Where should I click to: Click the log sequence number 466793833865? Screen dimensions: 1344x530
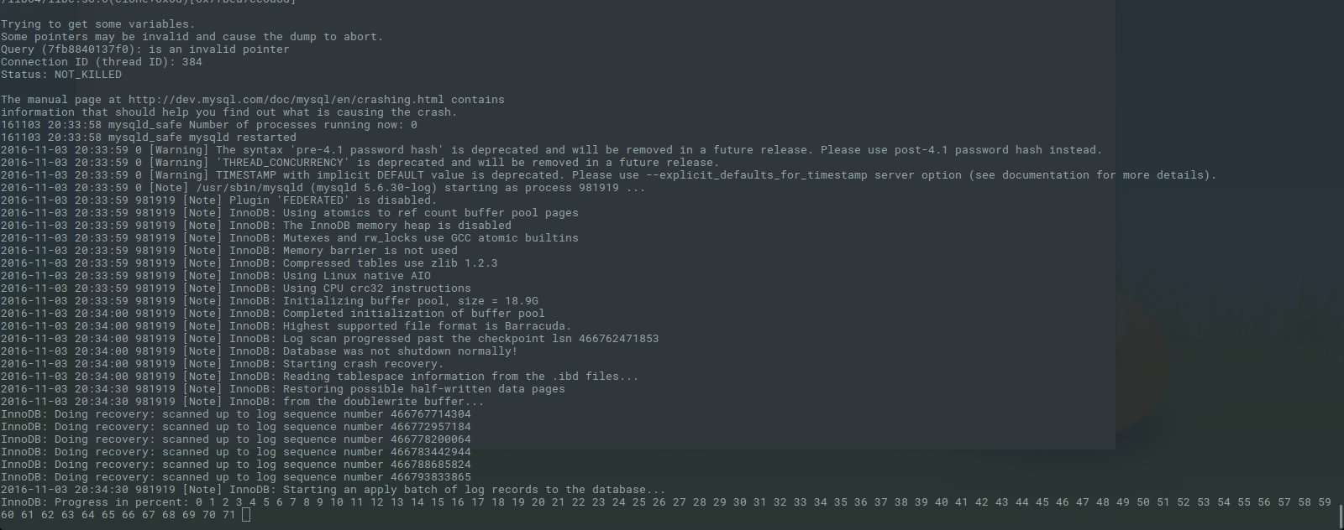[430, 477]
